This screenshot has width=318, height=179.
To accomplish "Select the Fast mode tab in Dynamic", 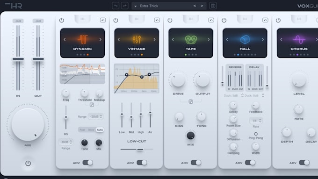I will click(x=82, y=130).
